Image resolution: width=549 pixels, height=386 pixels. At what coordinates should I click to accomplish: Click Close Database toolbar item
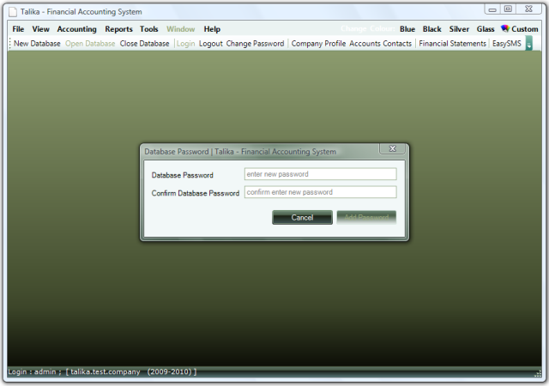[x=144, y=44]
